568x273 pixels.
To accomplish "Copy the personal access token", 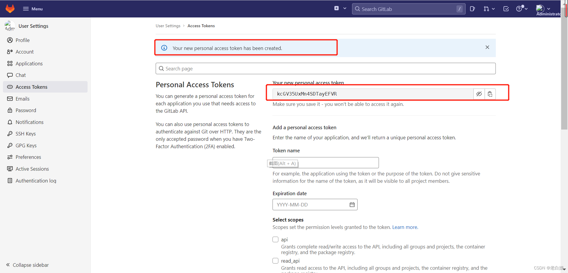I will click(x=490, y=94).
